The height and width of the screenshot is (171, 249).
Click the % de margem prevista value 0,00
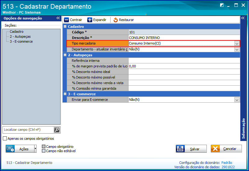[132, 66]
